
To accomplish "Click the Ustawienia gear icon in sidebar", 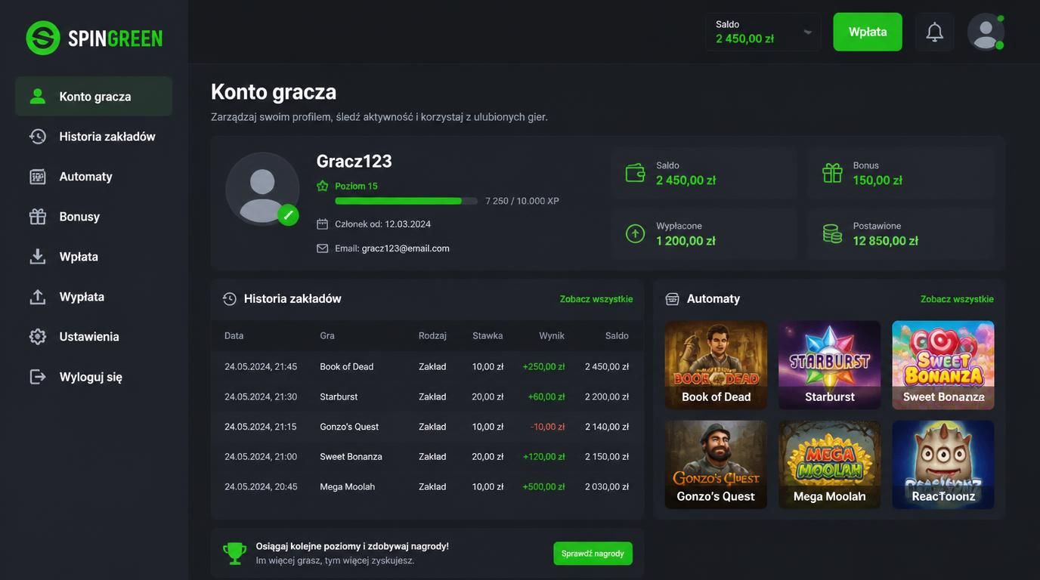I will pos(38,336).
